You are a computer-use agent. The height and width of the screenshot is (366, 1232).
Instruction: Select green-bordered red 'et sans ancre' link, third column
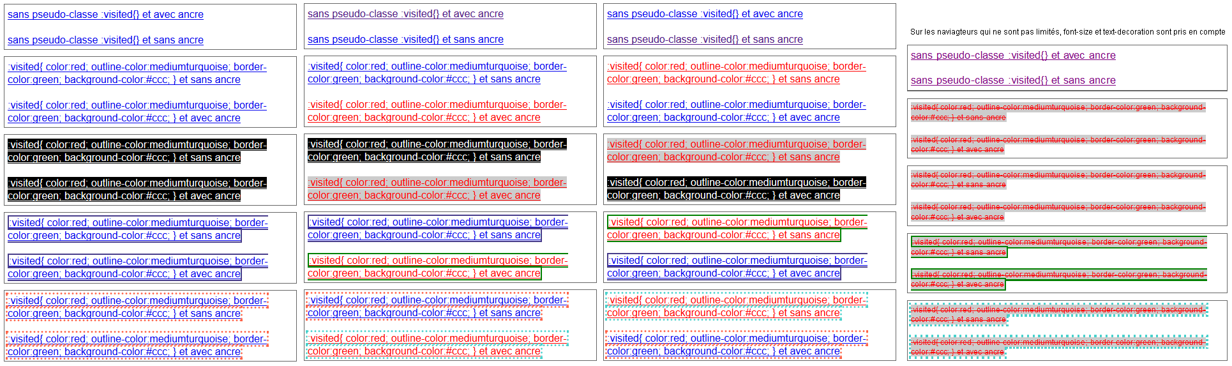pyautogui.click(x=737, y=228)
